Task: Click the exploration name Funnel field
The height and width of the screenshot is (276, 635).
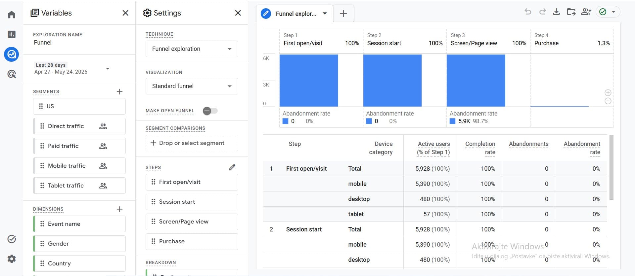Action: coord(43,43)
